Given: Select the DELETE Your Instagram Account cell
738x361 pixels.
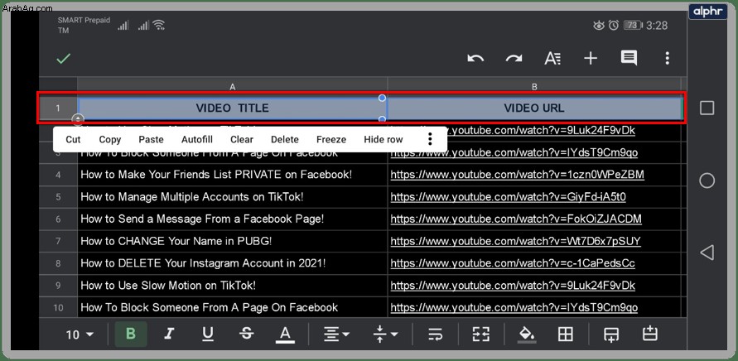Looking at the screenshot, I should 233,263.
